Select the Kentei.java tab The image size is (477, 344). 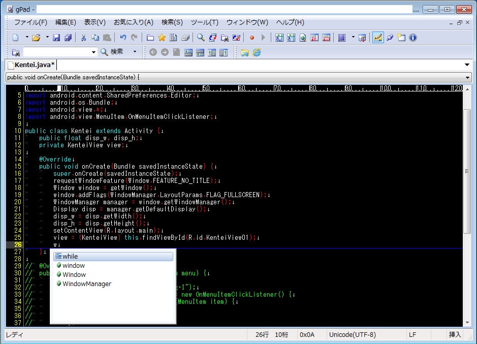[x=32, y=65]
